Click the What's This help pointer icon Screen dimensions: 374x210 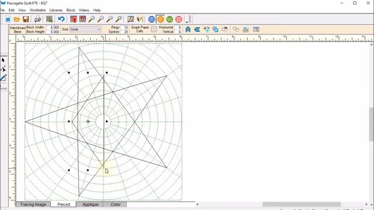click(x=140, y=19)
